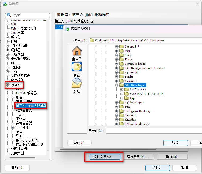The width and height of the screenshot is (202, 174).
Task: Click the 选择 button in dialog
Action: [175, 143]
